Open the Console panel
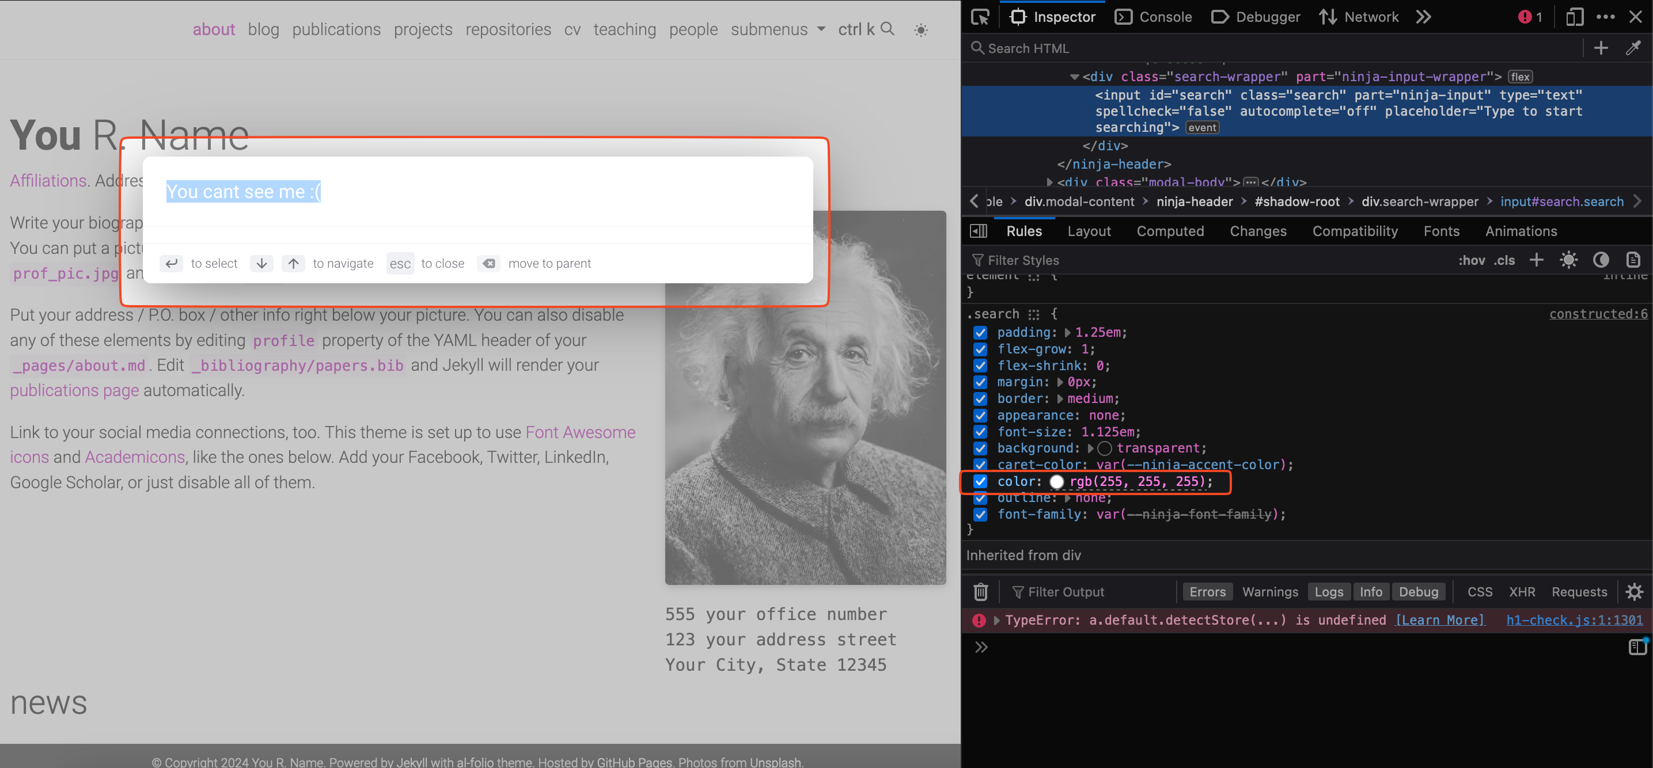Image resolution: width=1653 pixels, height=768 pixels. (1159, 15)
